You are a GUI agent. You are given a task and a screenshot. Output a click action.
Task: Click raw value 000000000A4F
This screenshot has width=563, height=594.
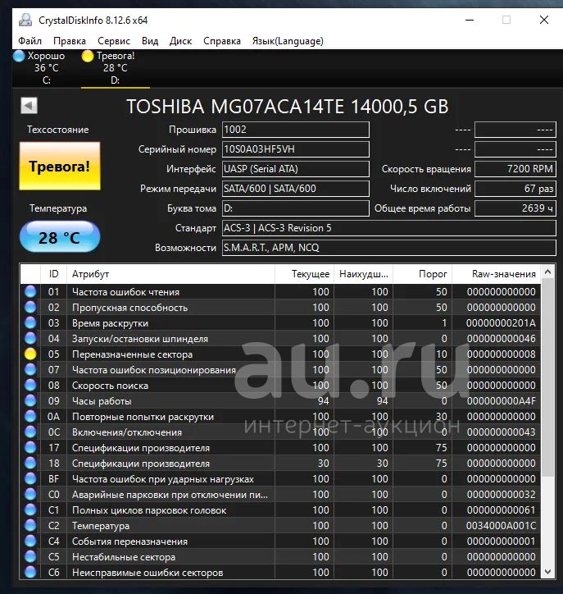point(501,401)
